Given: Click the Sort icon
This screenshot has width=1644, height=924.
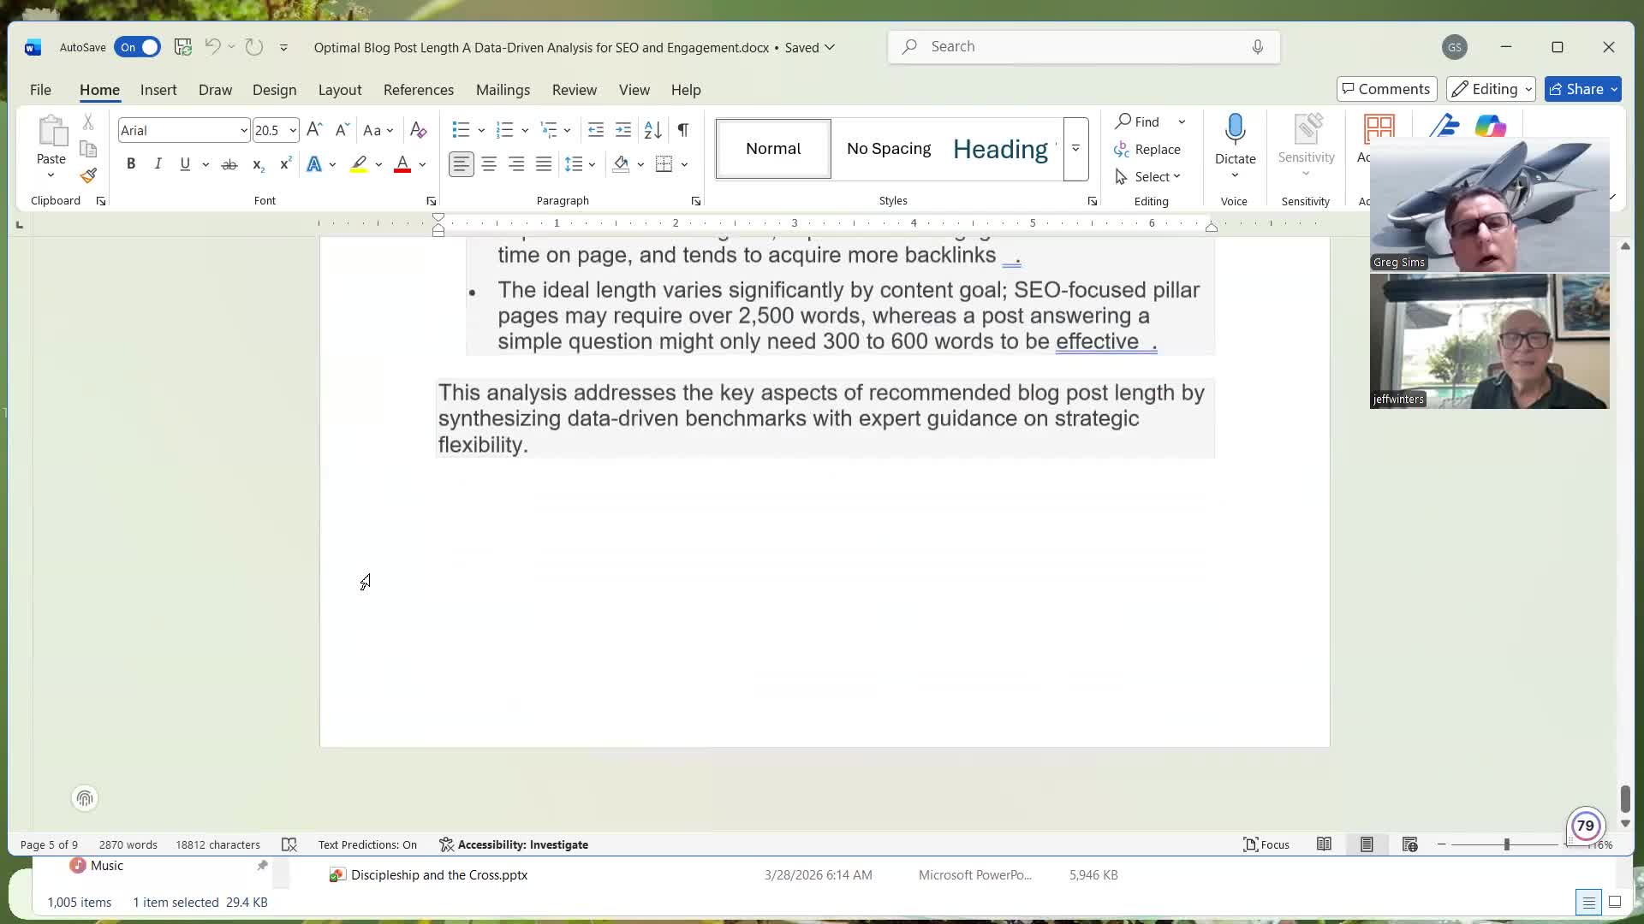Looking at the screenshot, I should pos(652,130).
